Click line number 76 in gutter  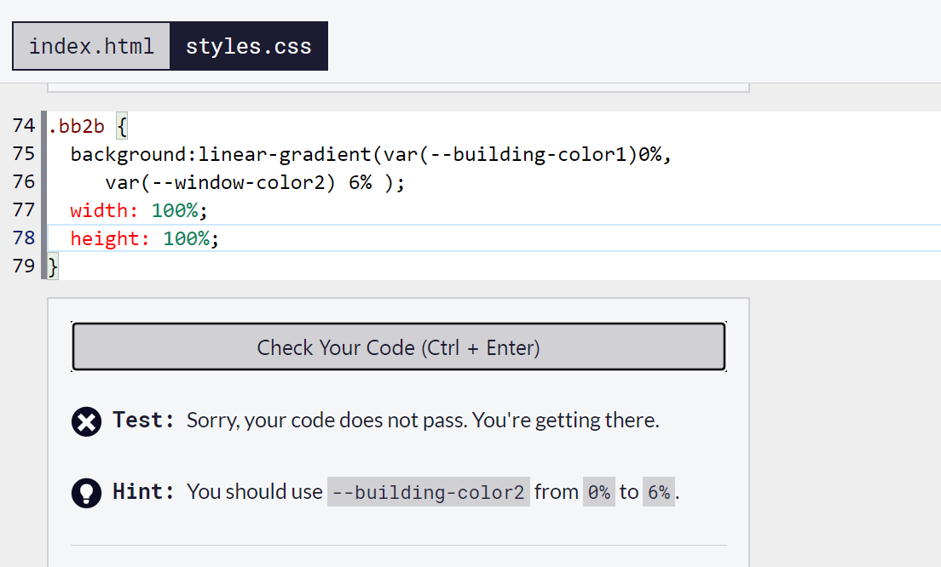coord(24,182)
